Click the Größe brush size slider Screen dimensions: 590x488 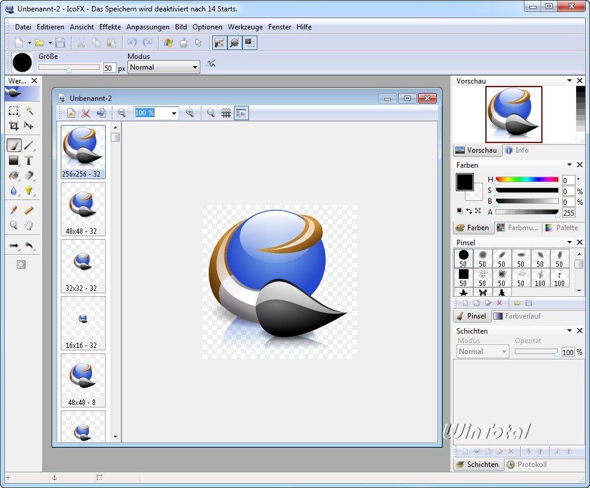pos(69,68)
